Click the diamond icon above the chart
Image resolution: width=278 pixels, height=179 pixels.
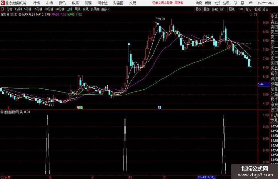point(251,15)
